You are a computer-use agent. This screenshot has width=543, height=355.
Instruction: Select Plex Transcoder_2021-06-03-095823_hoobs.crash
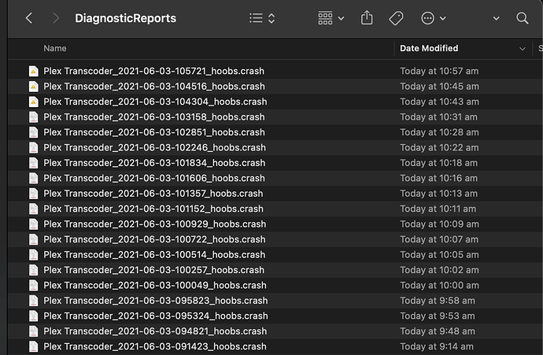click(x=156, y=301)
